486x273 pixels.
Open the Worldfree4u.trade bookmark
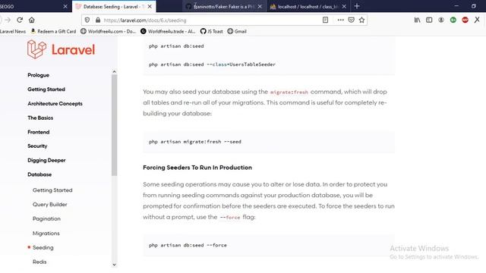(168, 31)
